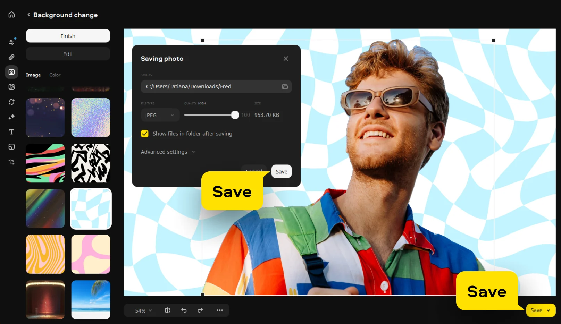Choose the beach and palm background

click(x=91, y=300)
